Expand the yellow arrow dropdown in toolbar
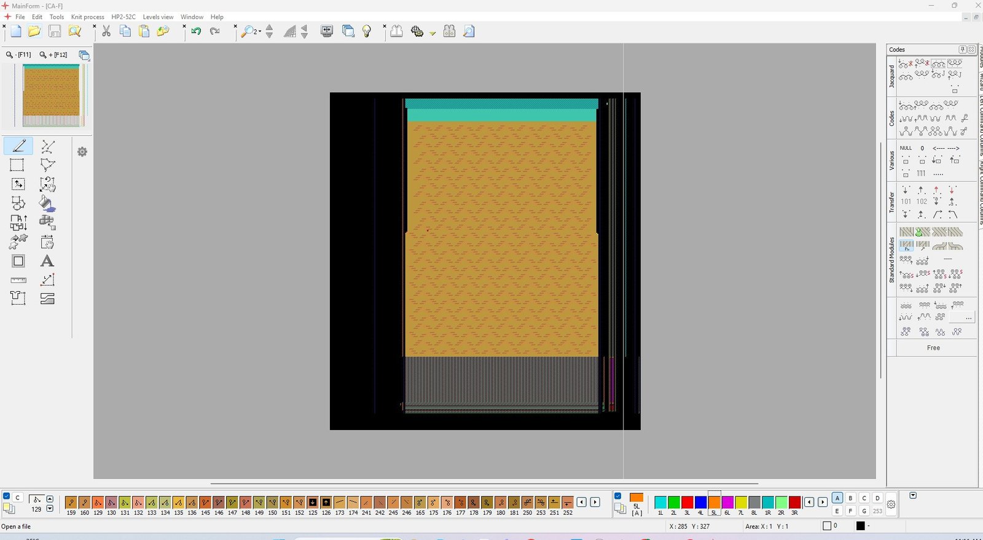983x540 pixels. [x=433, y=33]
